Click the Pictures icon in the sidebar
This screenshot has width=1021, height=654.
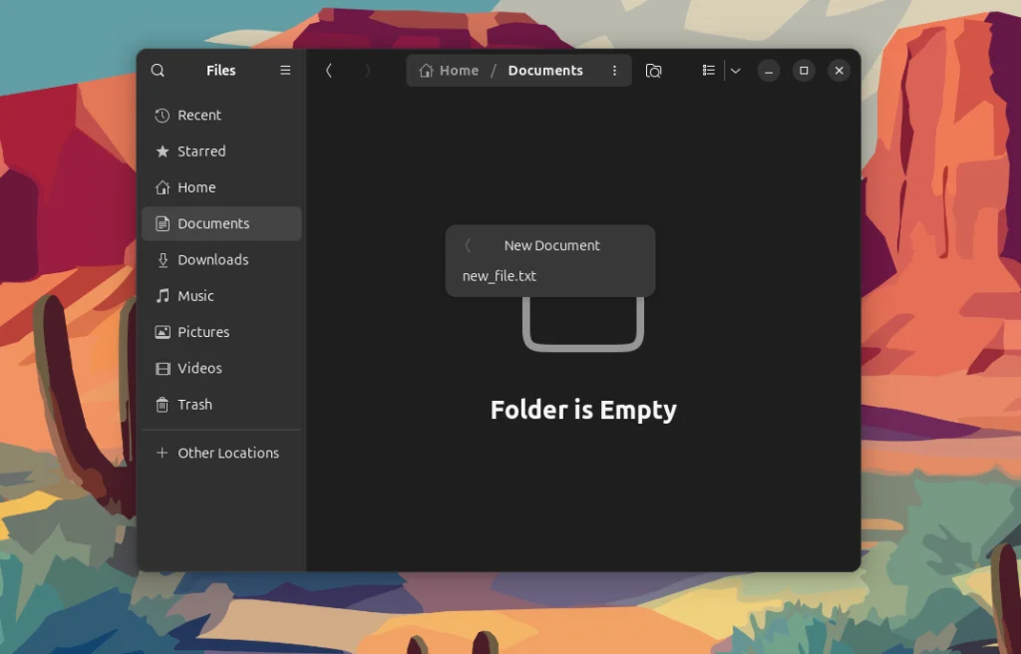[x=163, y=332]
